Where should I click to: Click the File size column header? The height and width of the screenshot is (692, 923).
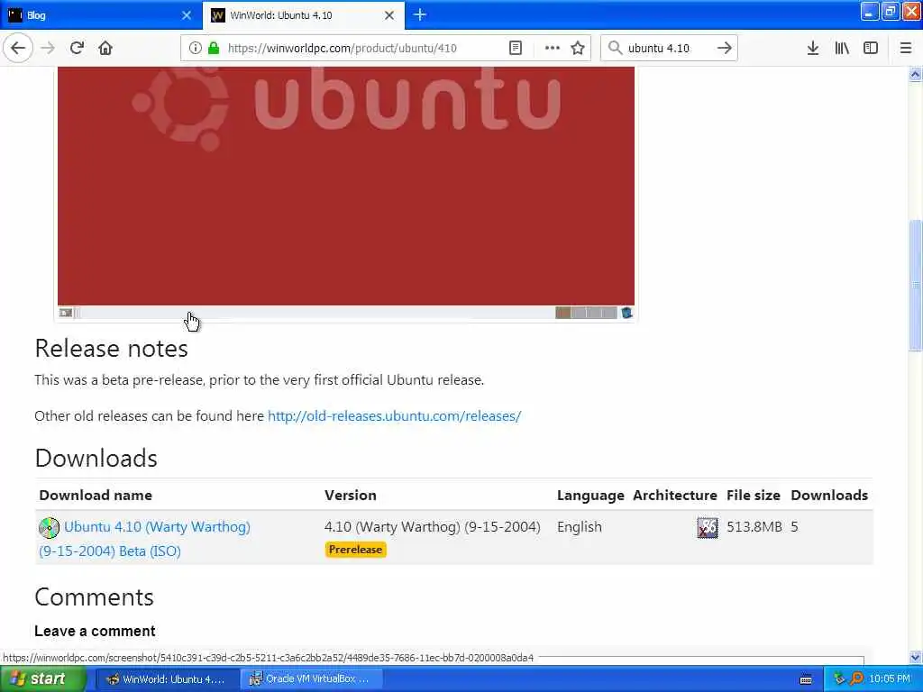[x=754, y=496]
